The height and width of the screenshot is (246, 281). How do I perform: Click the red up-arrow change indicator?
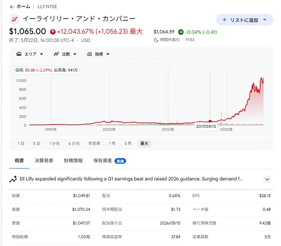click(x=53, y=32)
